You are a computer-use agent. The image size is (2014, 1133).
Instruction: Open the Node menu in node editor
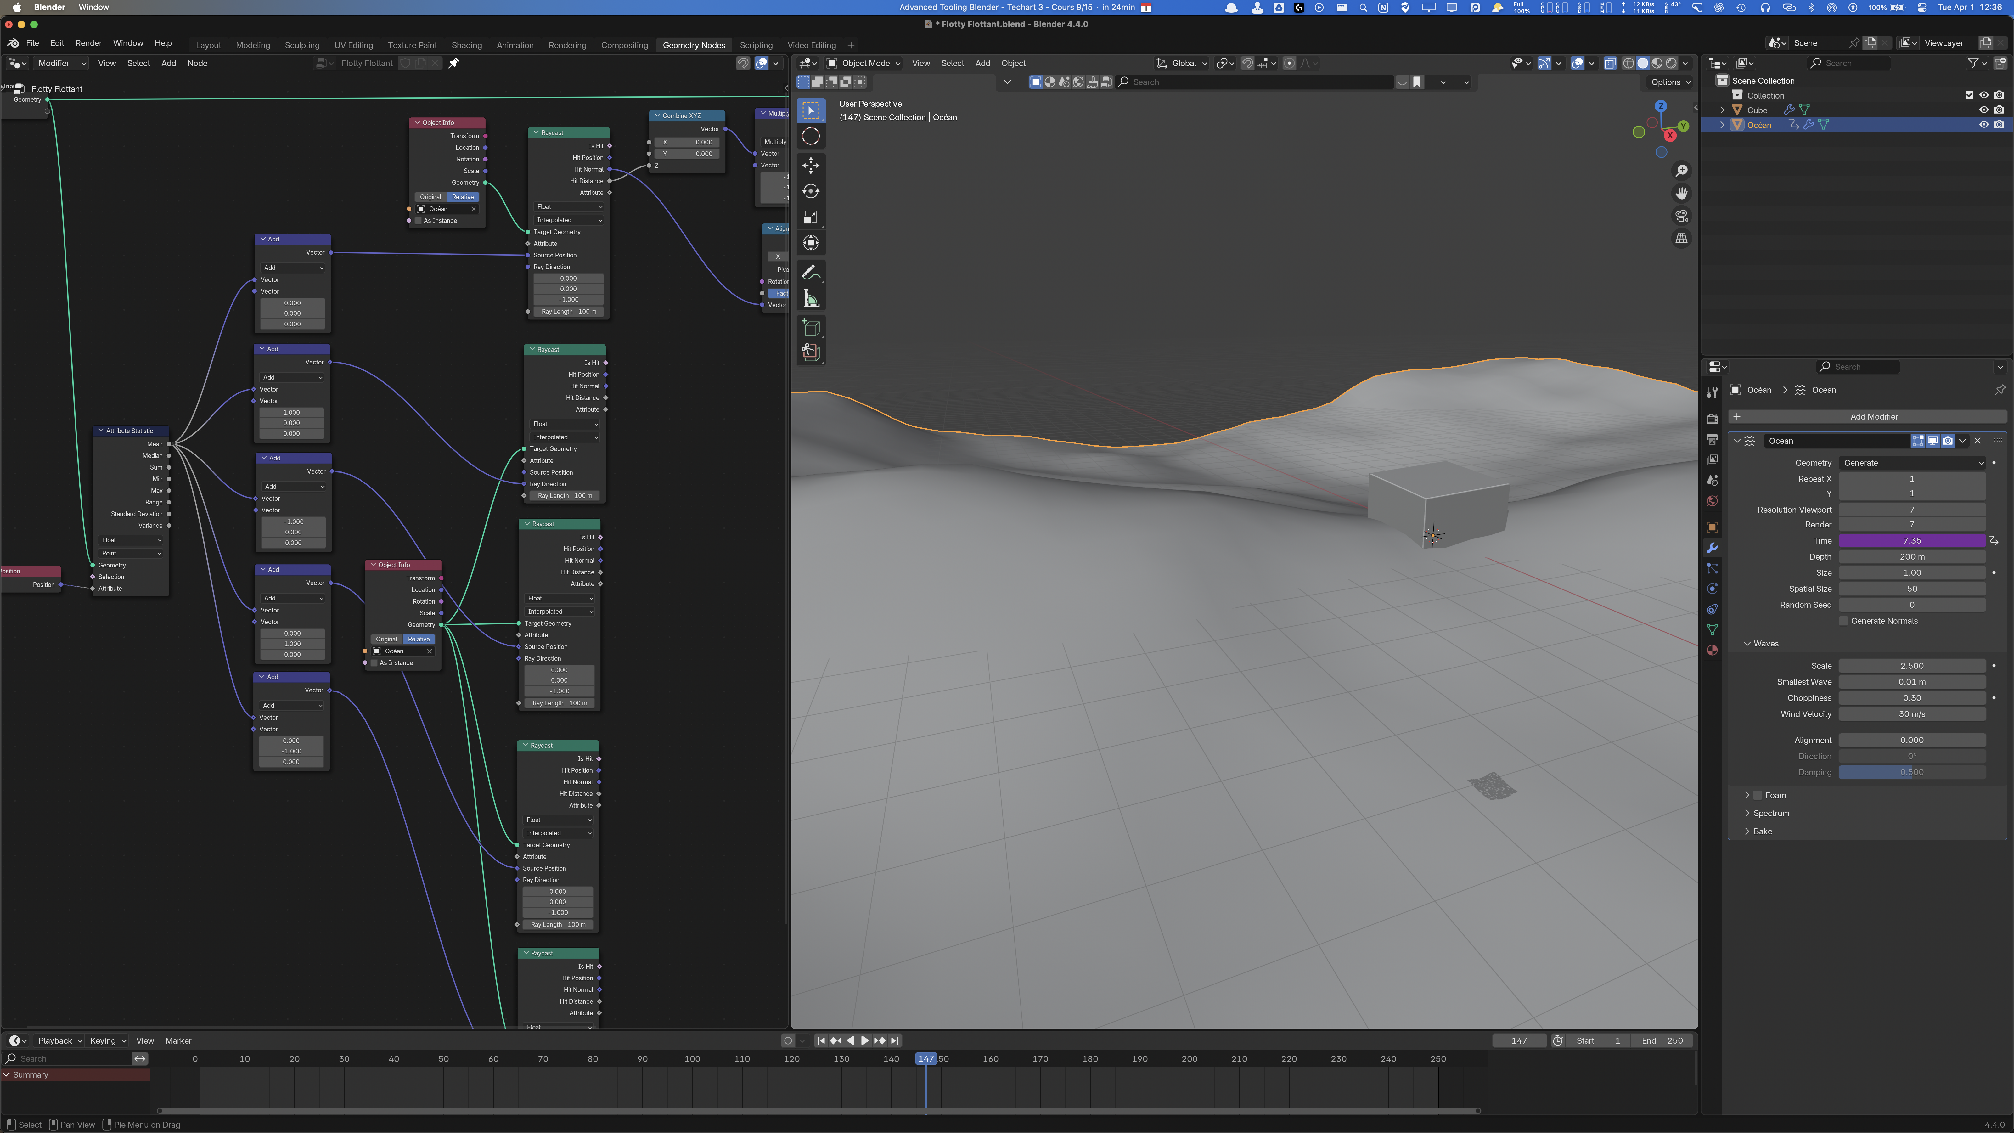coord(197,63)
